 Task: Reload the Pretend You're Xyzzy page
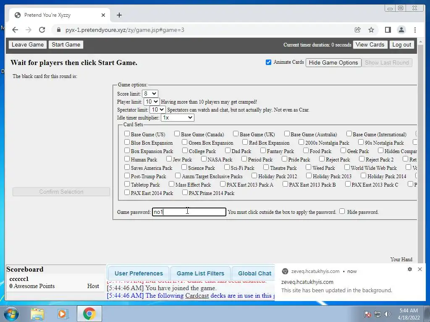[x=42, y=30]
